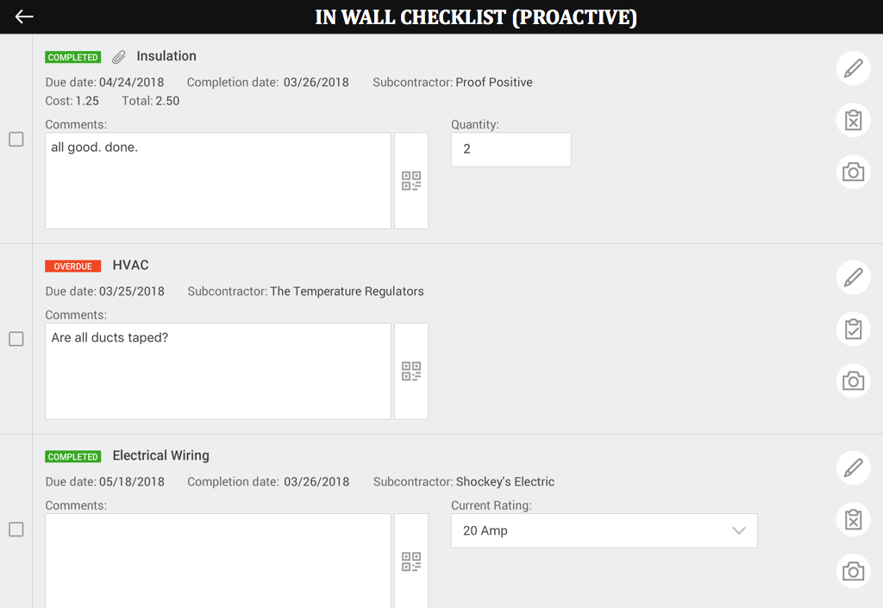The image size is (883, 608).
Task: Mark Electrical Wiring incomplete via the clipboard X icon
Action: [853, 519]
